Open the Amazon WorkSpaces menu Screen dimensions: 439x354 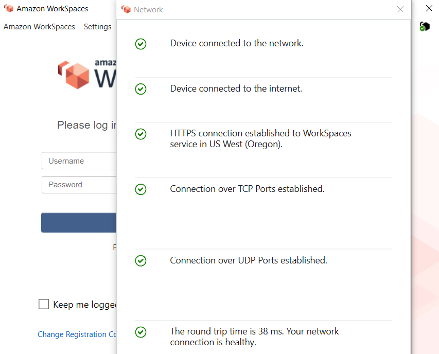pyautogui.click(x=39, y=27)
